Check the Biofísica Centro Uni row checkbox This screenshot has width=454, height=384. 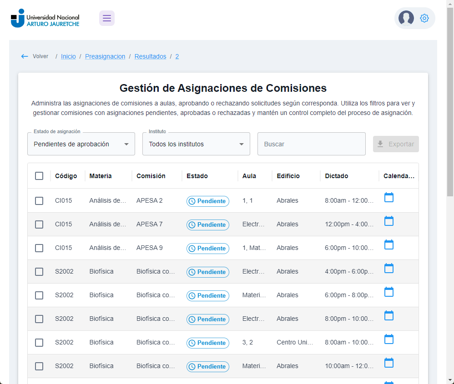click(39, 343)
